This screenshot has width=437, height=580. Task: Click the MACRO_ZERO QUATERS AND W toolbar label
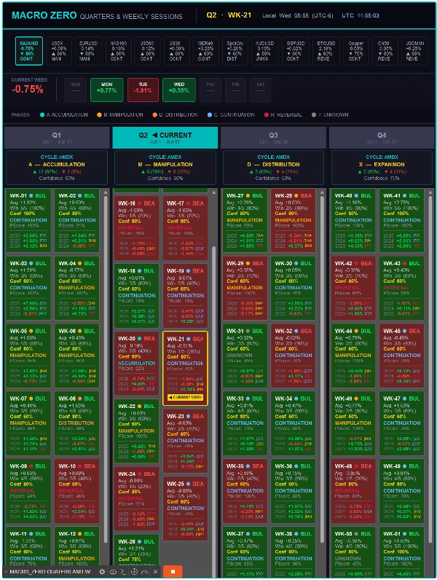pyautogui.click(x=50, y=571)
